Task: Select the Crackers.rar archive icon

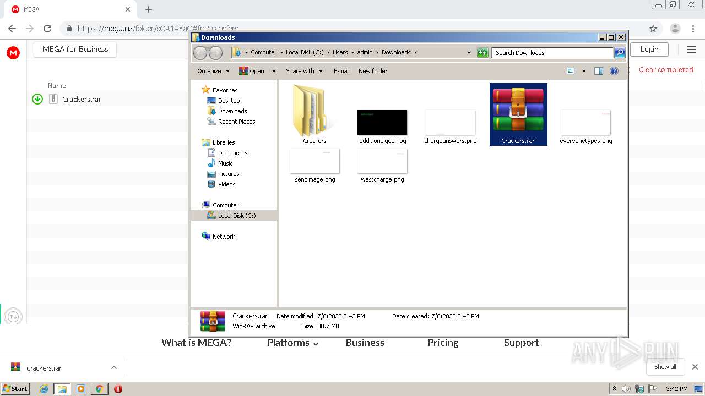Action: point(518,114)
